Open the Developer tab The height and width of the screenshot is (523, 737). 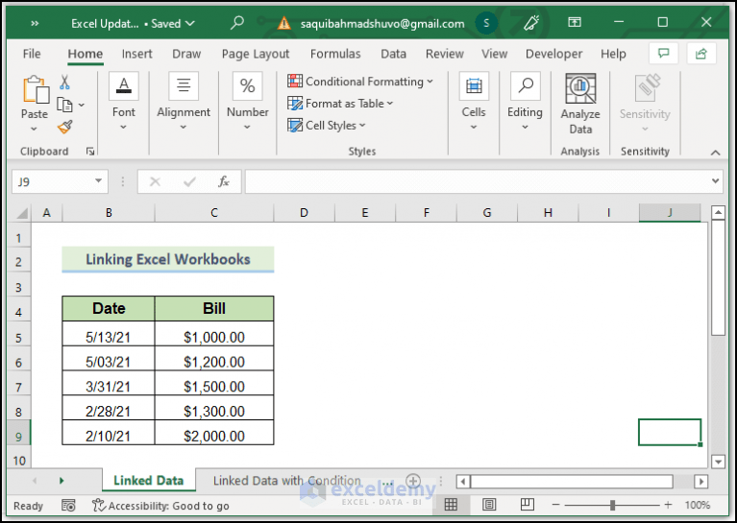[x=553, y=54]
